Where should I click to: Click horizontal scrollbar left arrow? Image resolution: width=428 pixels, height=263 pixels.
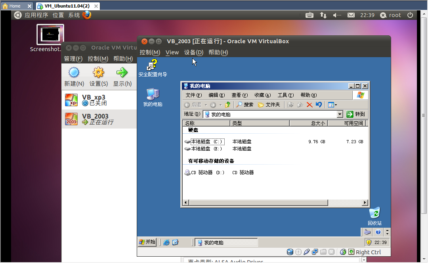pyautogui.click(x=186, y=203)
